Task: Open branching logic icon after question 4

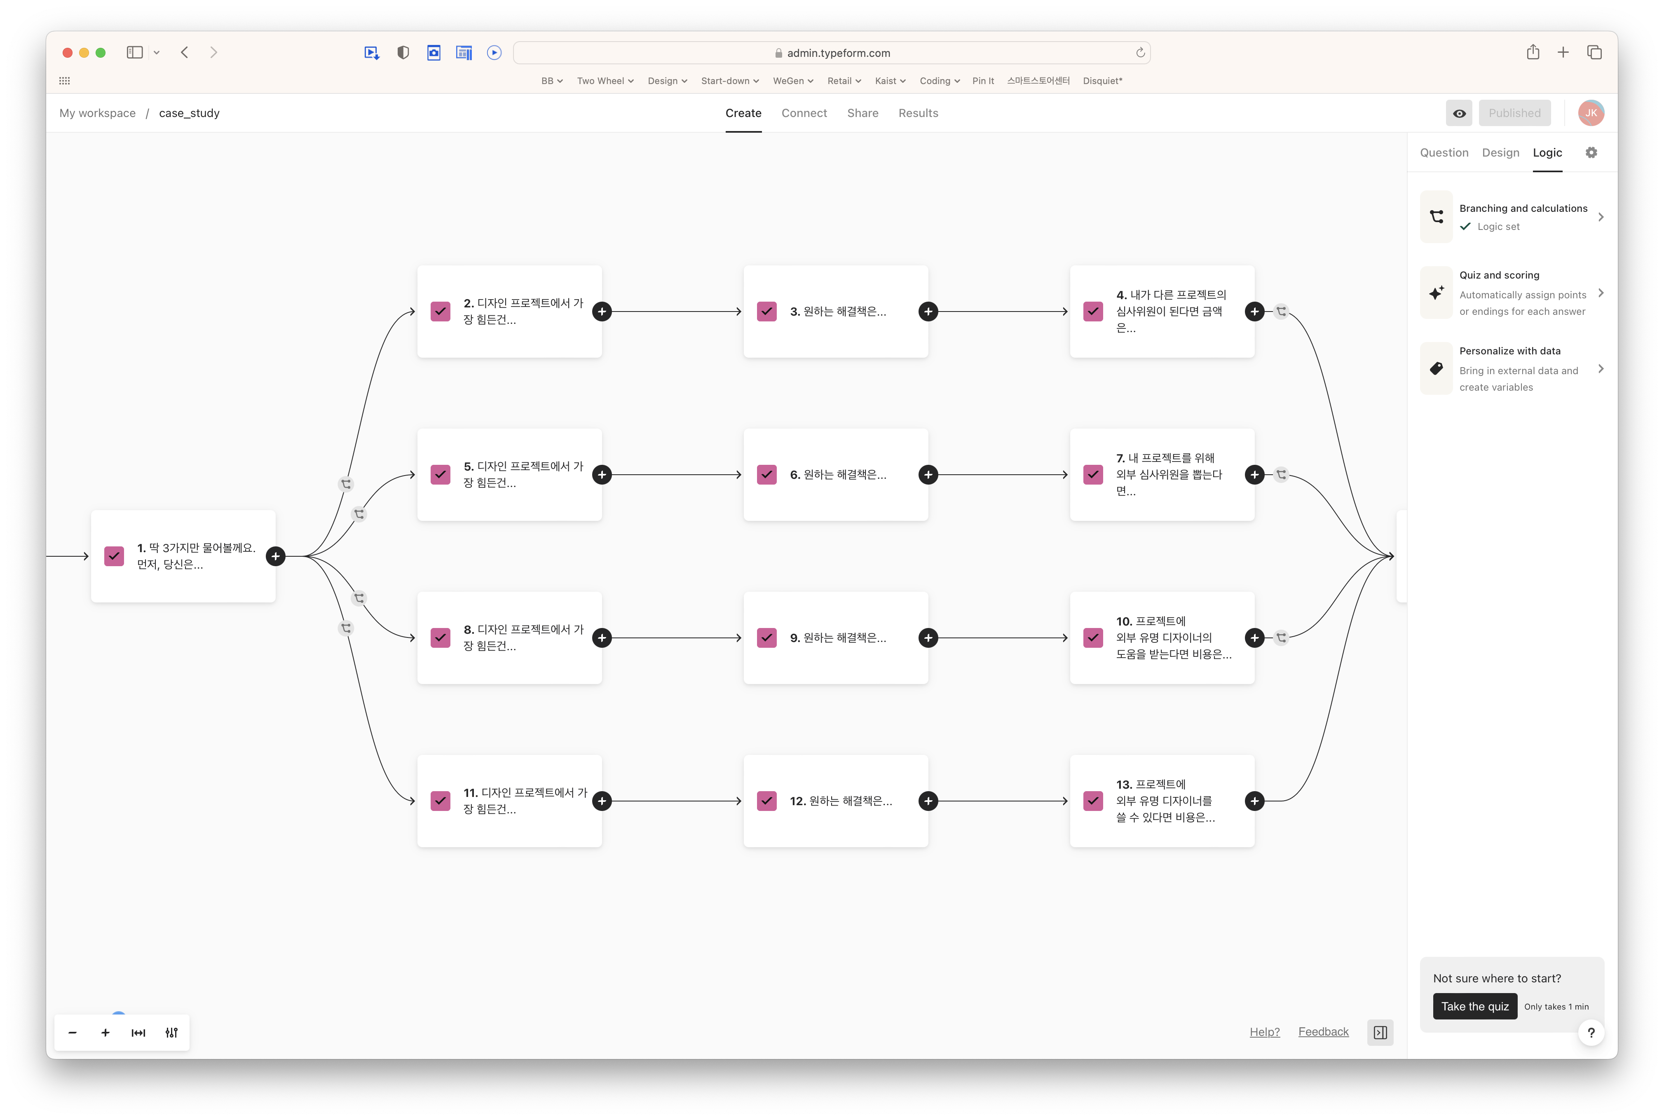Action: (1281, 312)
